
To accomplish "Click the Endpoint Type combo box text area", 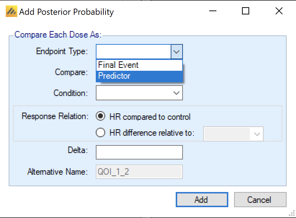I will click(x=133, y=52).
